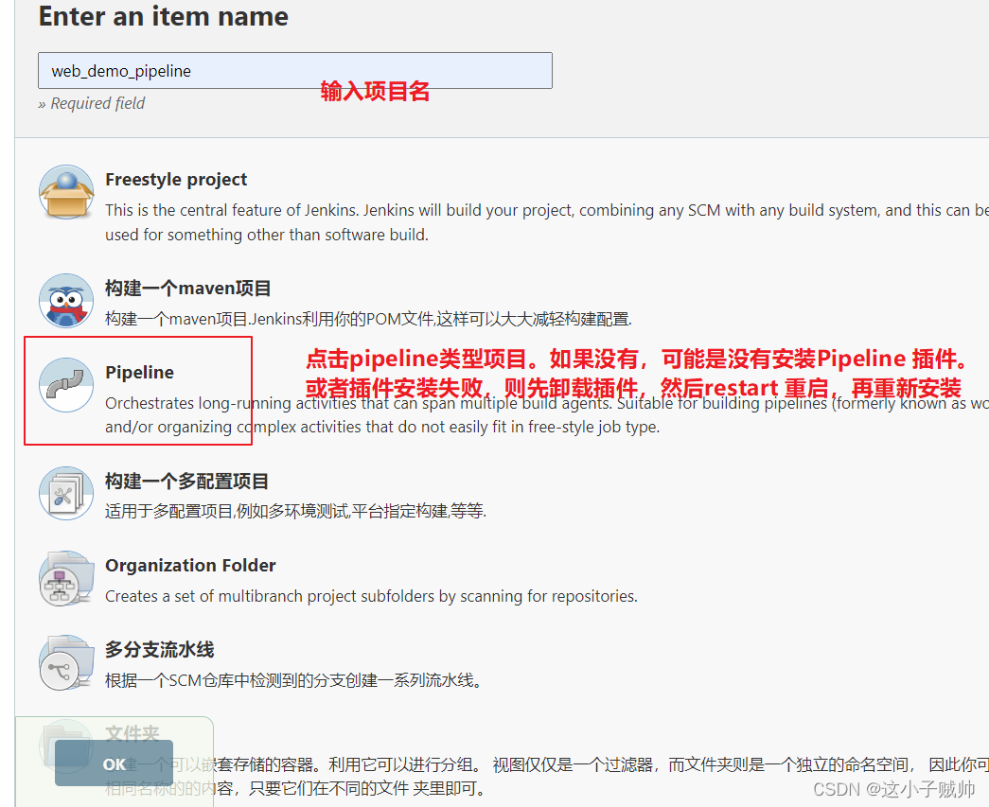Select the Organization Folder icon
The height and width of the screenshot is (807, 989).
66,578
